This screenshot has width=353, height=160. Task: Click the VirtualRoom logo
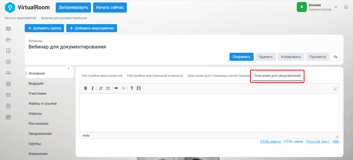click(27, 7)
